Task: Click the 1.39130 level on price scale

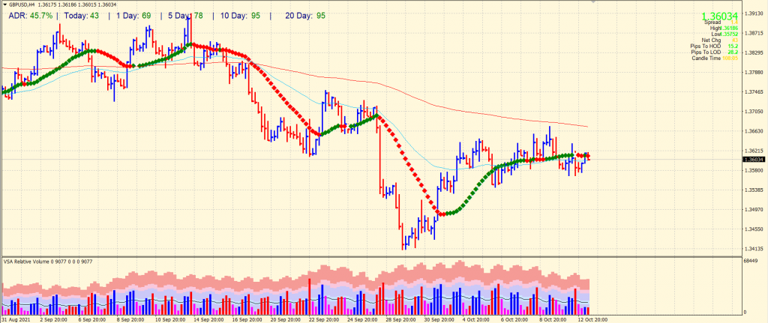Action: 753,13
